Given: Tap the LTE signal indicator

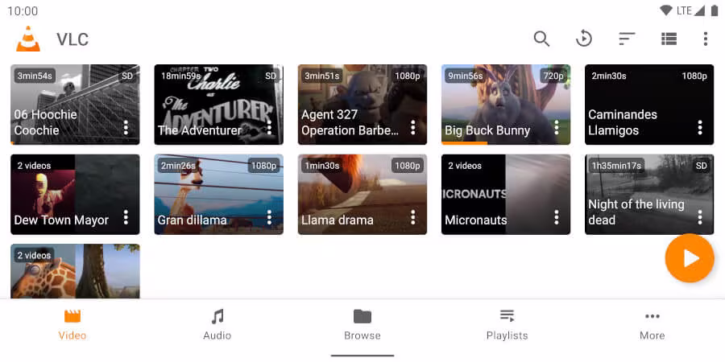Looking at the screenshot, I should [x=690, y=10].
